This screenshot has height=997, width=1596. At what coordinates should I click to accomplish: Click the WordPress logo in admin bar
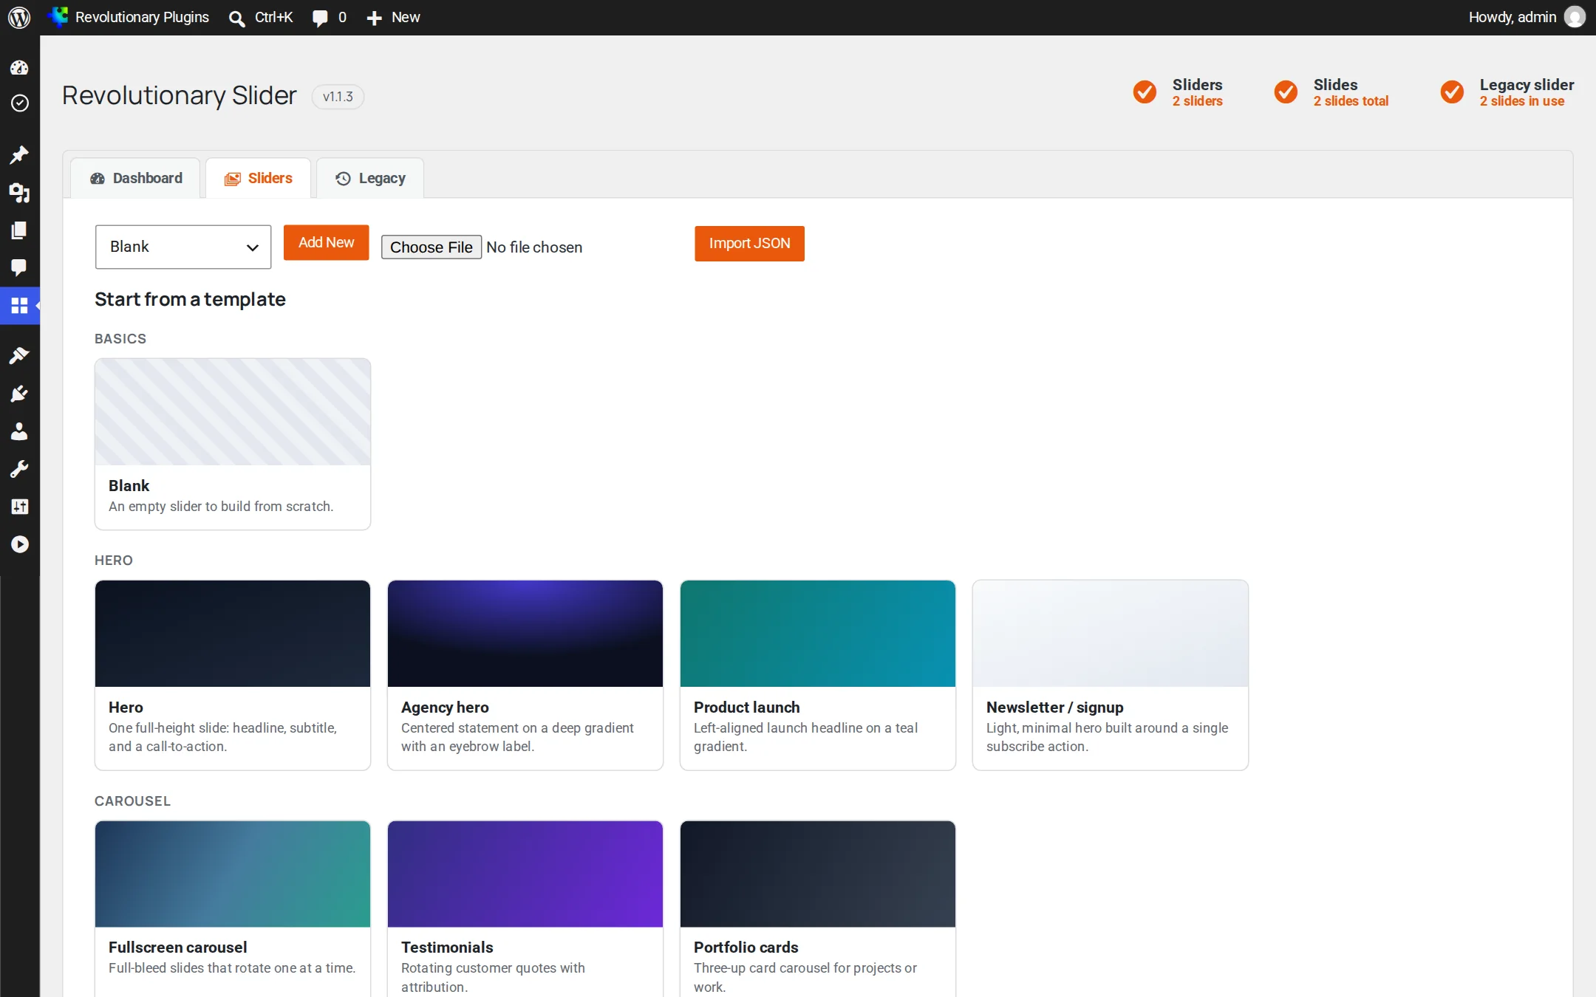(x=19, y=17)
